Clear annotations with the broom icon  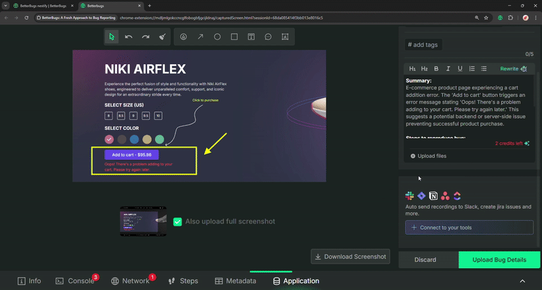tap(163, 37)
